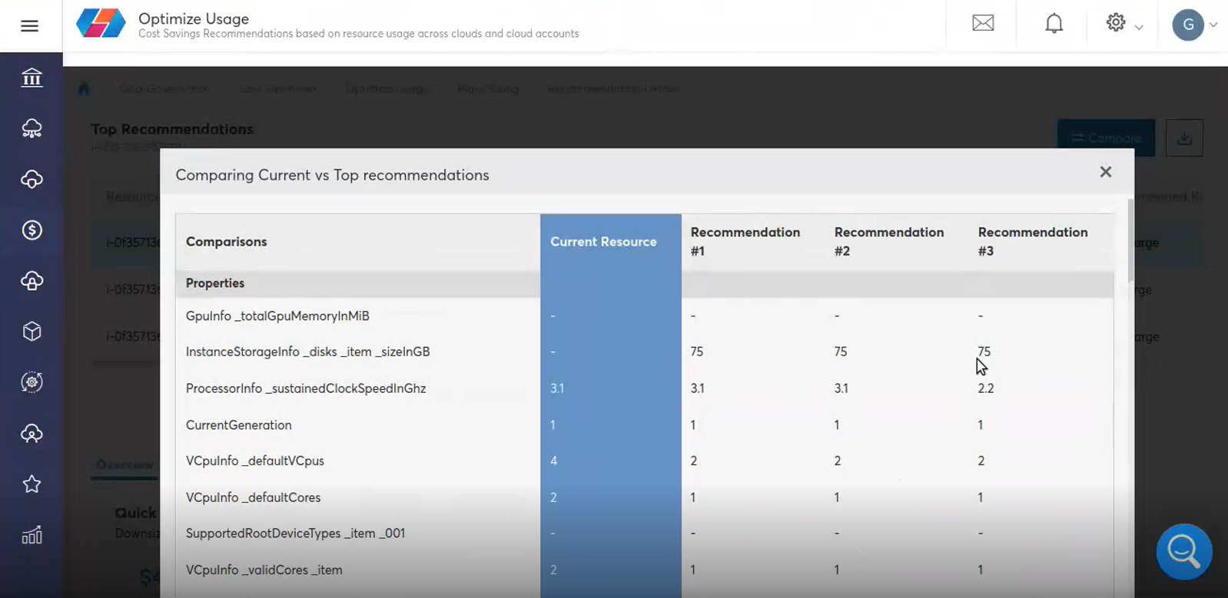Screen dimensions: 1228x598
Task: Open the cloud user sidebar icon
Action: (x=32, y=433)
